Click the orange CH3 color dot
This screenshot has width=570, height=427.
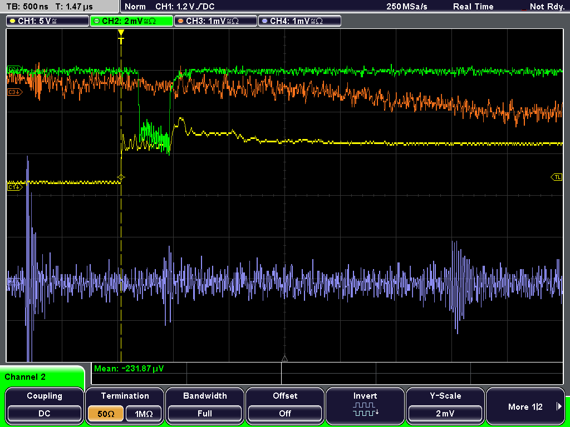(180, 21)
